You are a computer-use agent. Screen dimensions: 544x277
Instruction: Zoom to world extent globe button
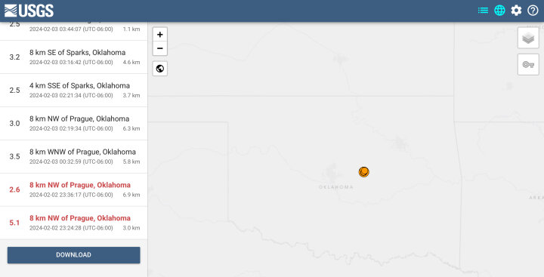[x=160, y=69]
